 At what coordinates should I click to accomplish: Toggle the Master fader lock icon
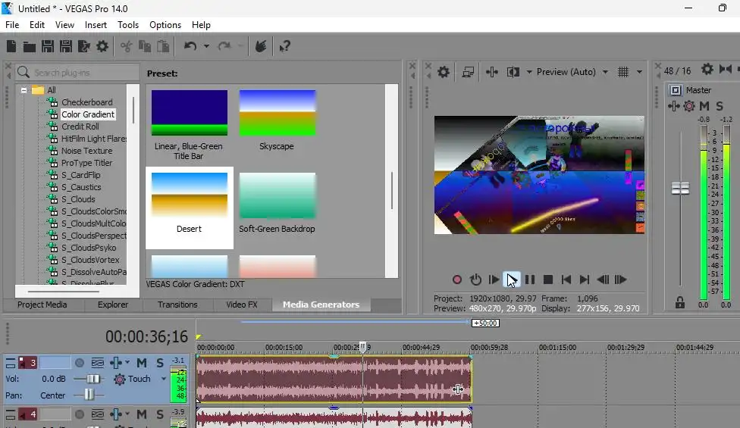(679, 302)
